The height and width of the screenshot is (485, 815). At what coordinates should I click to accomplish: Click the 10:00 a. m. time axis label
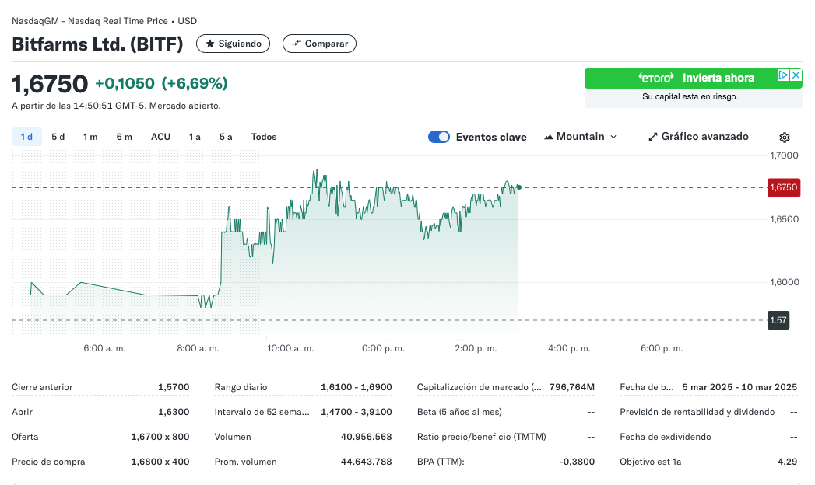coord(290,348)
